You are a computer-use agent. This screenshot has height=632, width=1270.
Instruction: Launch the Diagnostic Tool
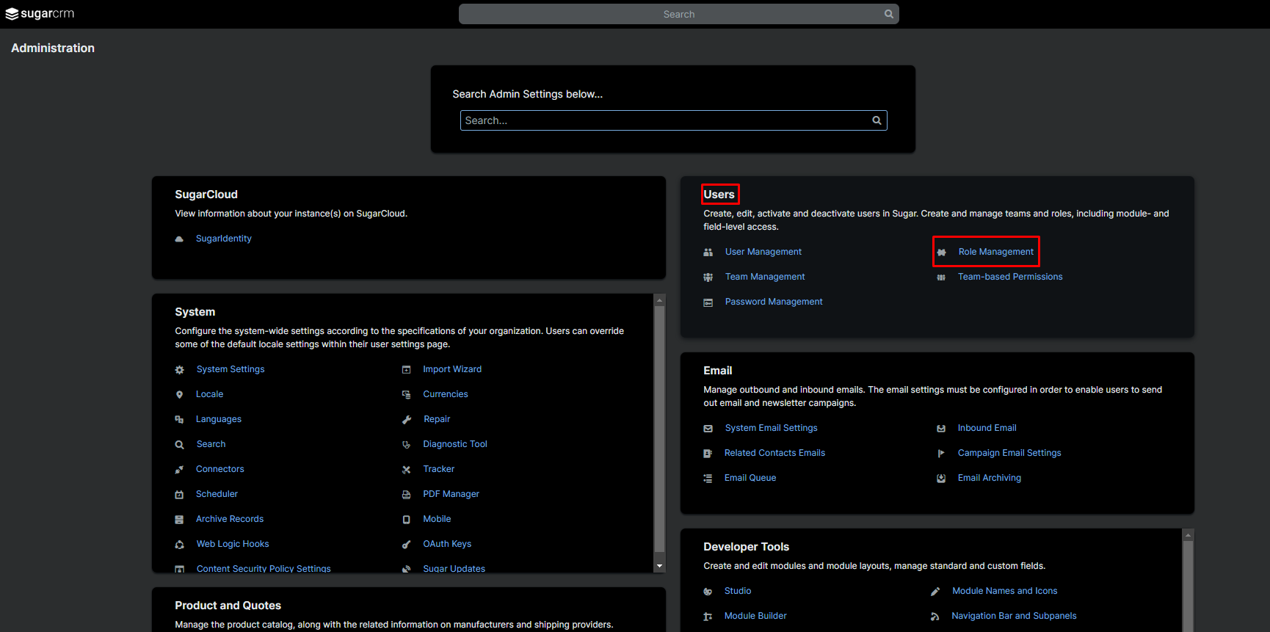click(455, 444)
